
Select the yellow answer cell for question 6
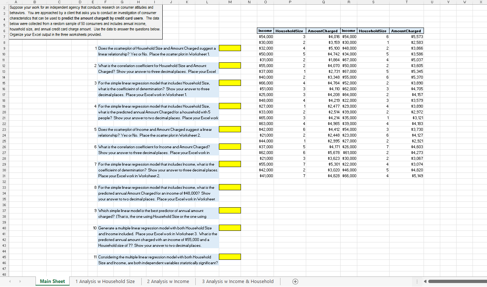click(x=230, y=147)
